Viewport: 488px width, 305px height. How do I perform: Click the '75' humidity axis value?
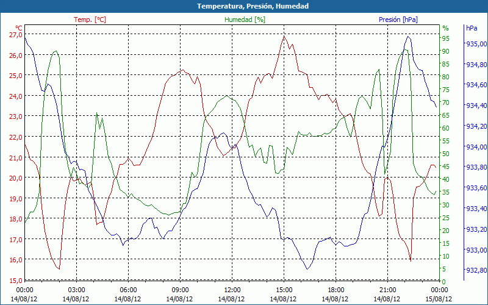(446, 90)
